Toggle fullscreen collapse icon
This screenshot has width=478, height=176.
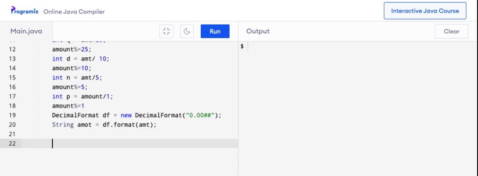point(166,31)
